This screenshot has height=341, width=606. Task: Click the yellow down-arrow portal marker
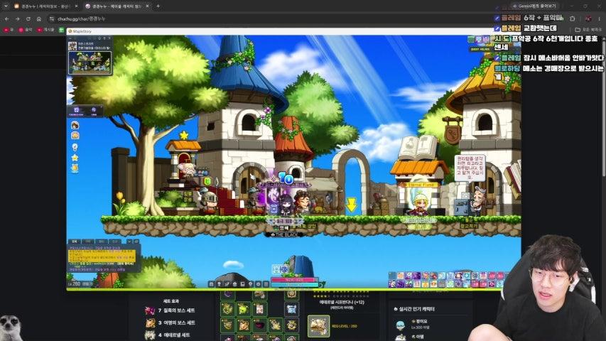tap(352, 205)
